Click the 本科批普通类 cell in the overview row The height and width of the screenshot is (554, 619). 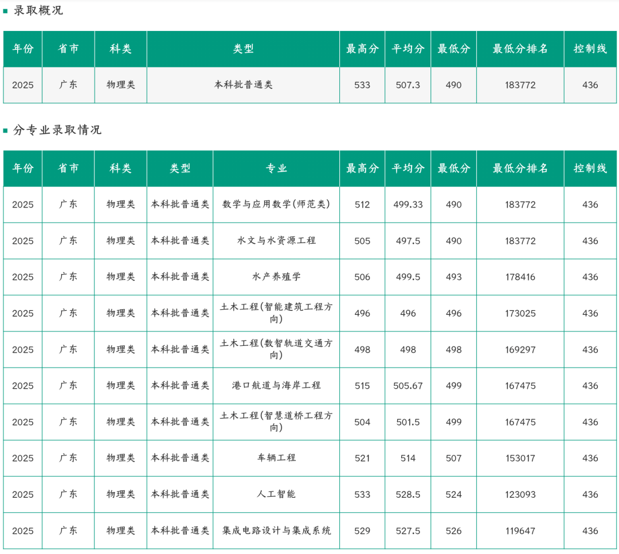click(244, 85)
